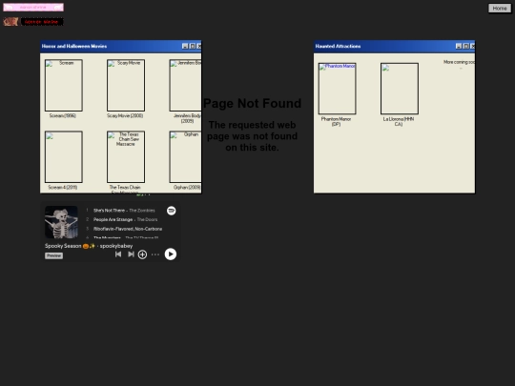Add playlist with the plus icon
The width and height of the screenshot is (515, 386).
point(142,254)
